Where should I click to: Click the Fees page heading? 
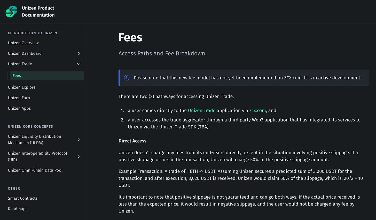point(130,37)
